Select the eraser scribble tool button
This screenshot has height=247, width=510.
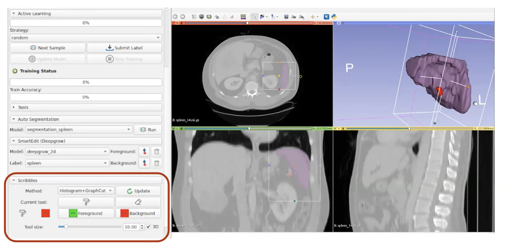pos(138,202)
